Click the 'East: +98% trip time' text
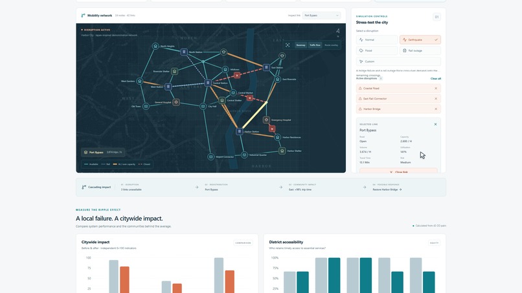 (300, 190)
